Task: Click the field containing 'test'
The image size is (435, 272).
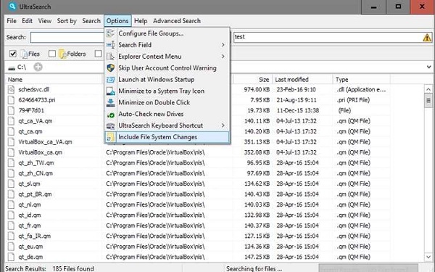Action: click(x=332, y=37)
